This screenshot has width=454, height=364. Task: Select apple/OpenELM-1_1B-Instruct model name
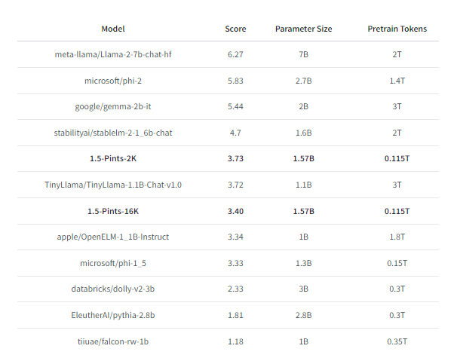[x=113, y=237]
